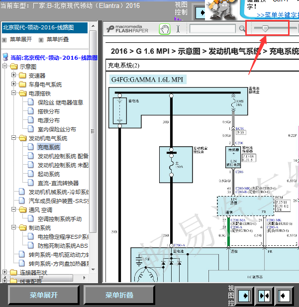Click the bottom center-split view control button
299x307 pixels.
(264, 296)
